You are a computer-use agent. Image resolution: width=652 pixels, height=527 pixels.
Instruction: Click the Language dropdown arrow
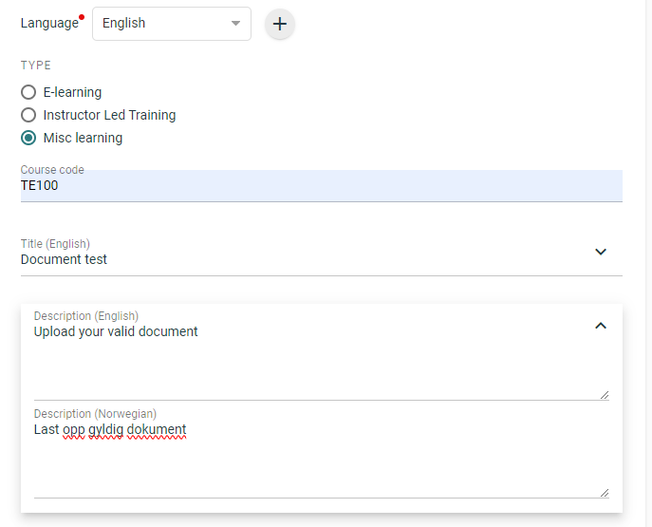pos(235,24)
